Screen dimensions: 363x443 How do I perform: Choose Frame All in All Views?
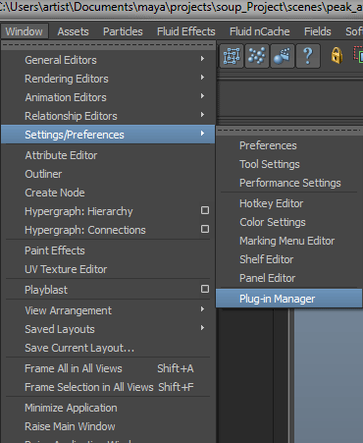pyautogui.click(x=108, y=368)
